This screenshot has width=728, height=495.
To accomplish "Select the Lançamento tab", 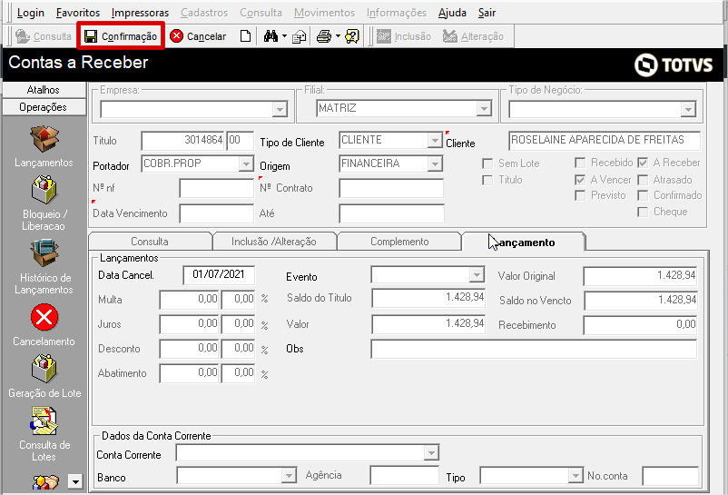I will pos(524,242).
